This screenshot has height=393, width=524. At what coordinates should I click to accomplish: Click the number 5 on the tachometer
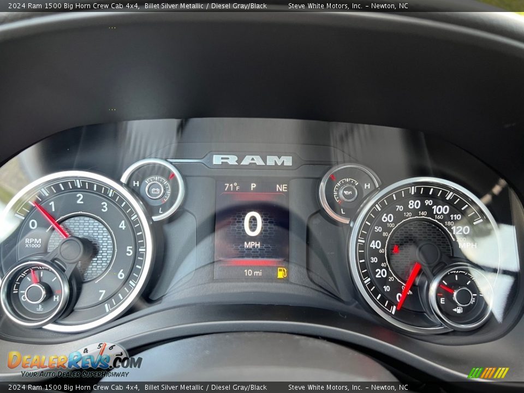(129, 251)
